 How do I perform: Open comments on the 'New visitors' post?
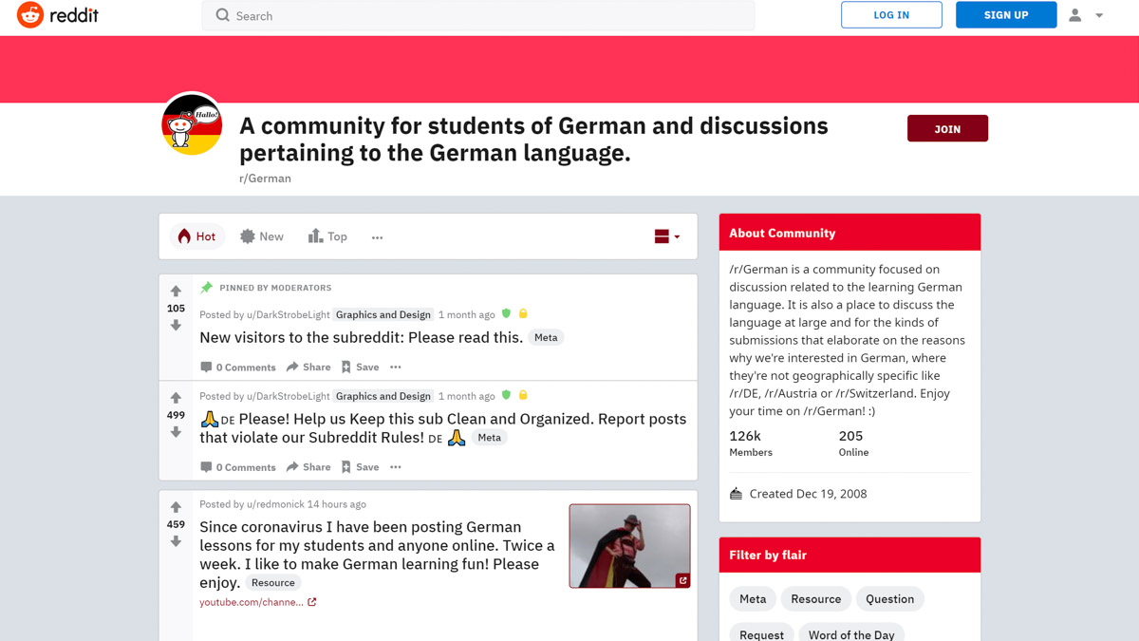238,367
